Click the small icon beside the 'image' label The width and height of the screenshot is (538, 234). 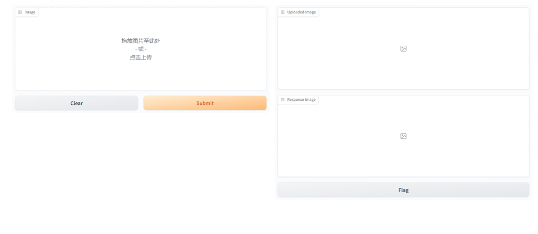(20, 12)
